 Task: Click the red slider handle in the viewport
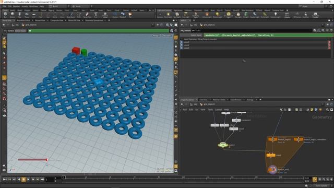tap(46, 159)
